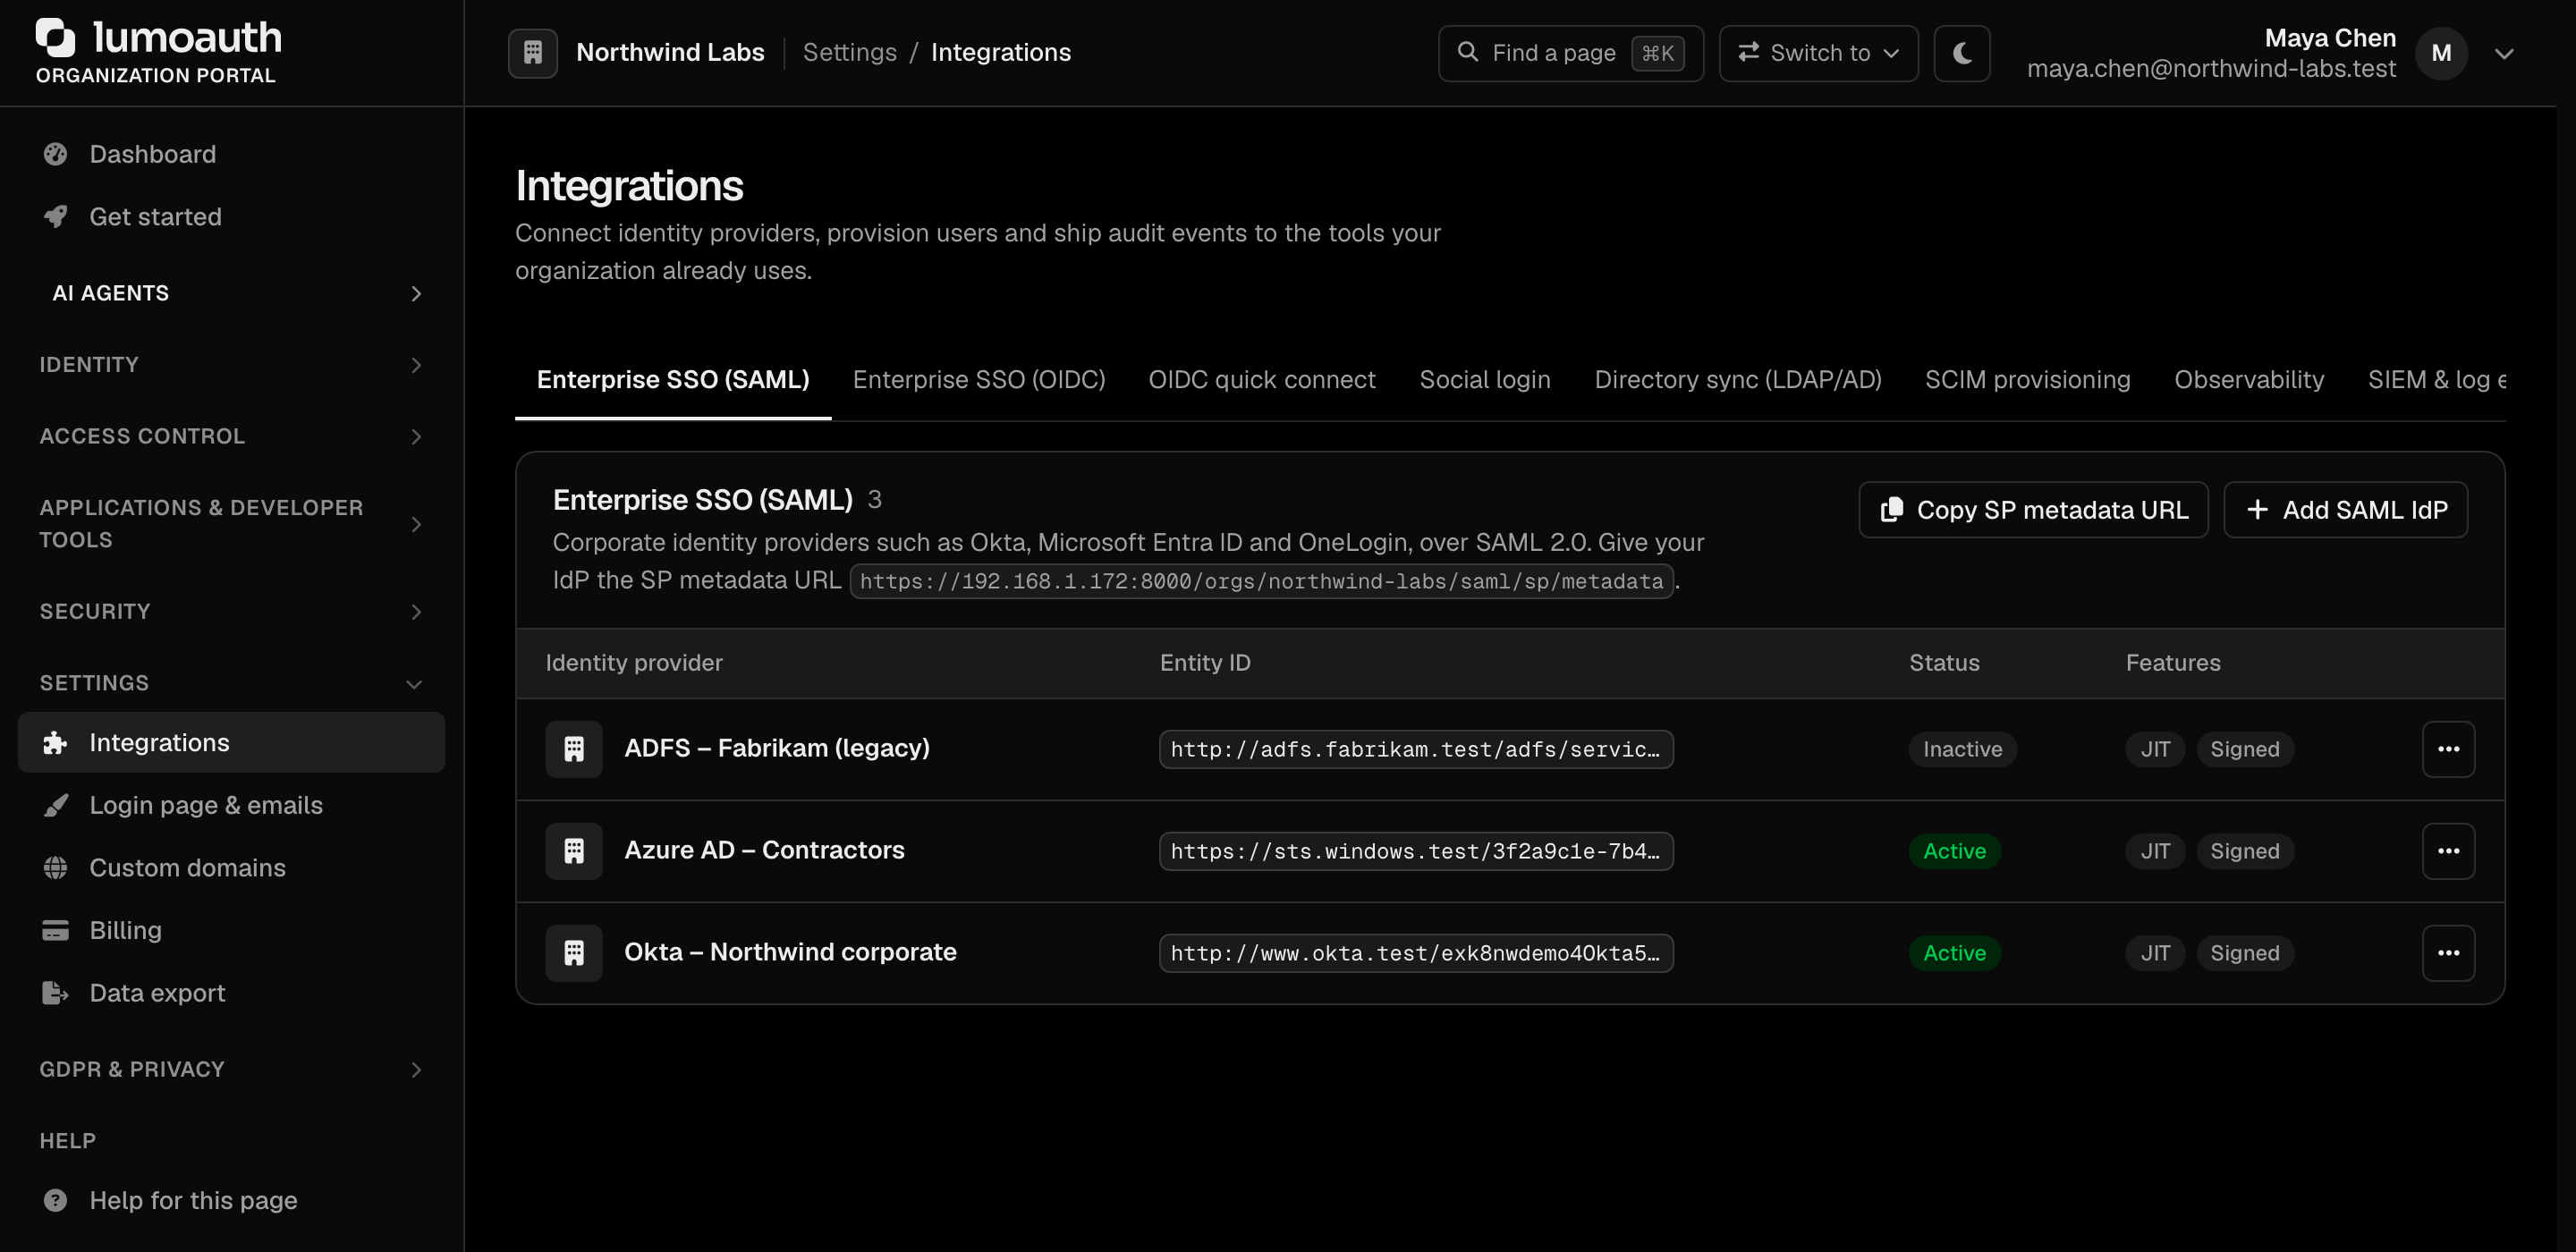The height and width of the screenshot is (1252, 2576).
Task: Click the Okta – Northwind corporate building icon
Action: [574, 953]
